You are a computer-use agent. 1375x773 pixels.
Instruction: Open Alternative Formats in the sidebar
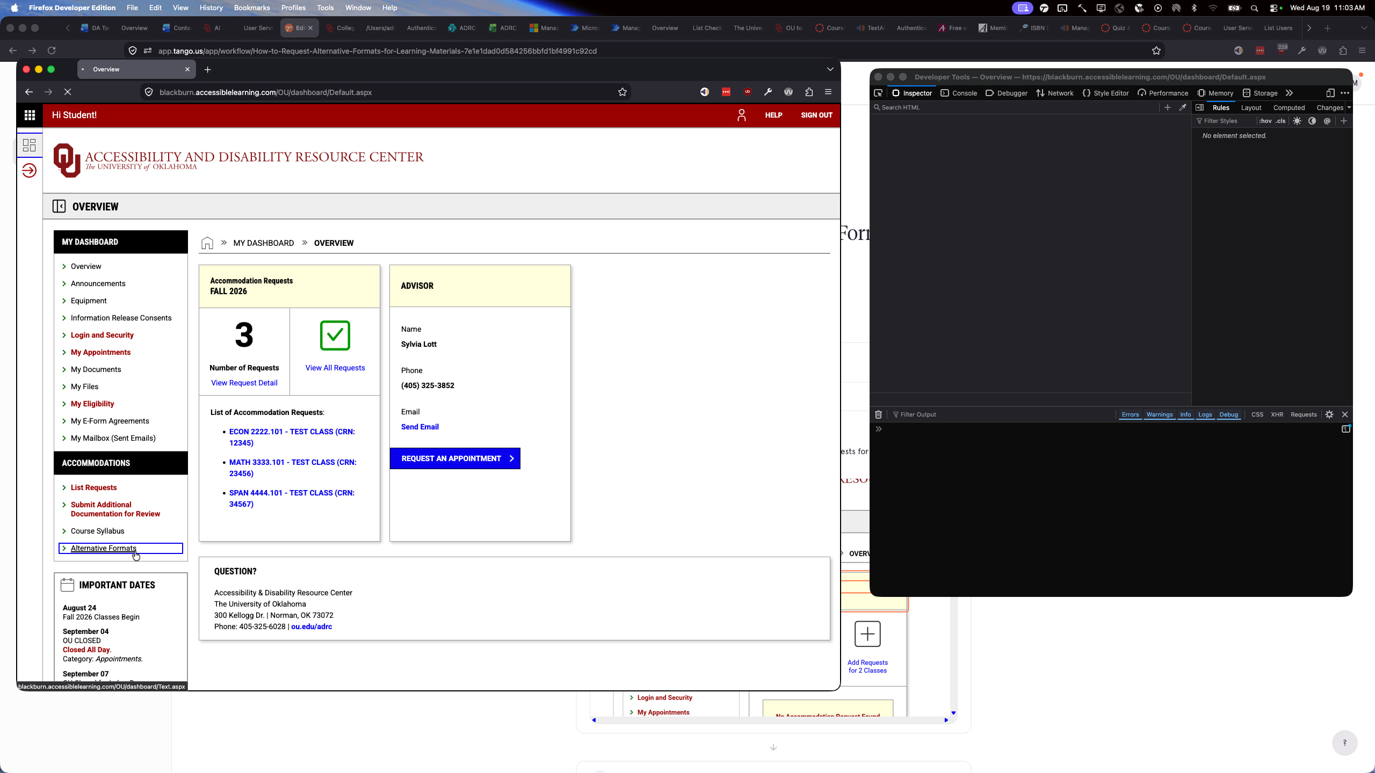coord(104,548)
